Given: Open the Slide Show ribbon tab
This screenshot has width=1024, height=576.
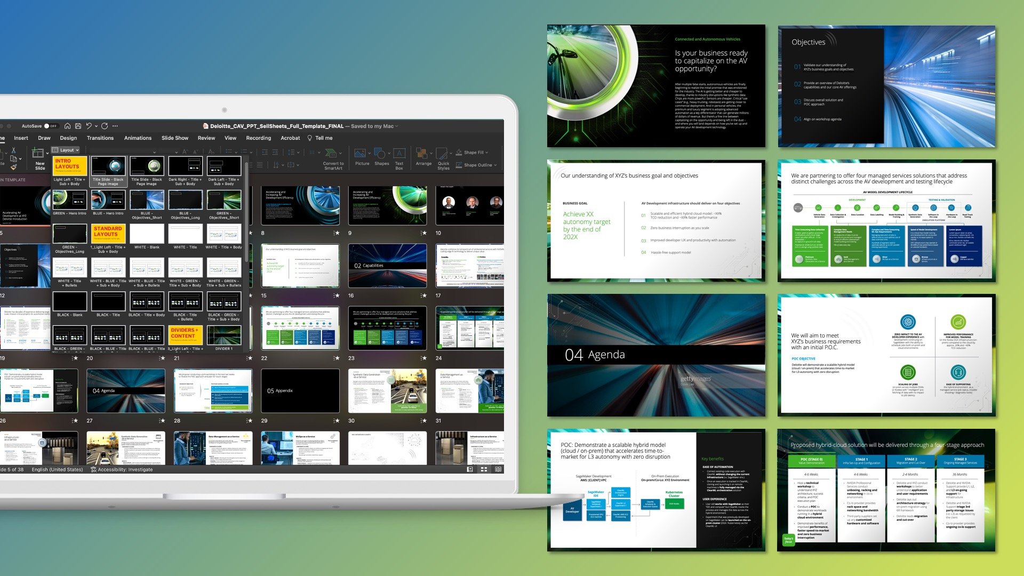Looking at the screenshot, I should [x=175, y=138].
